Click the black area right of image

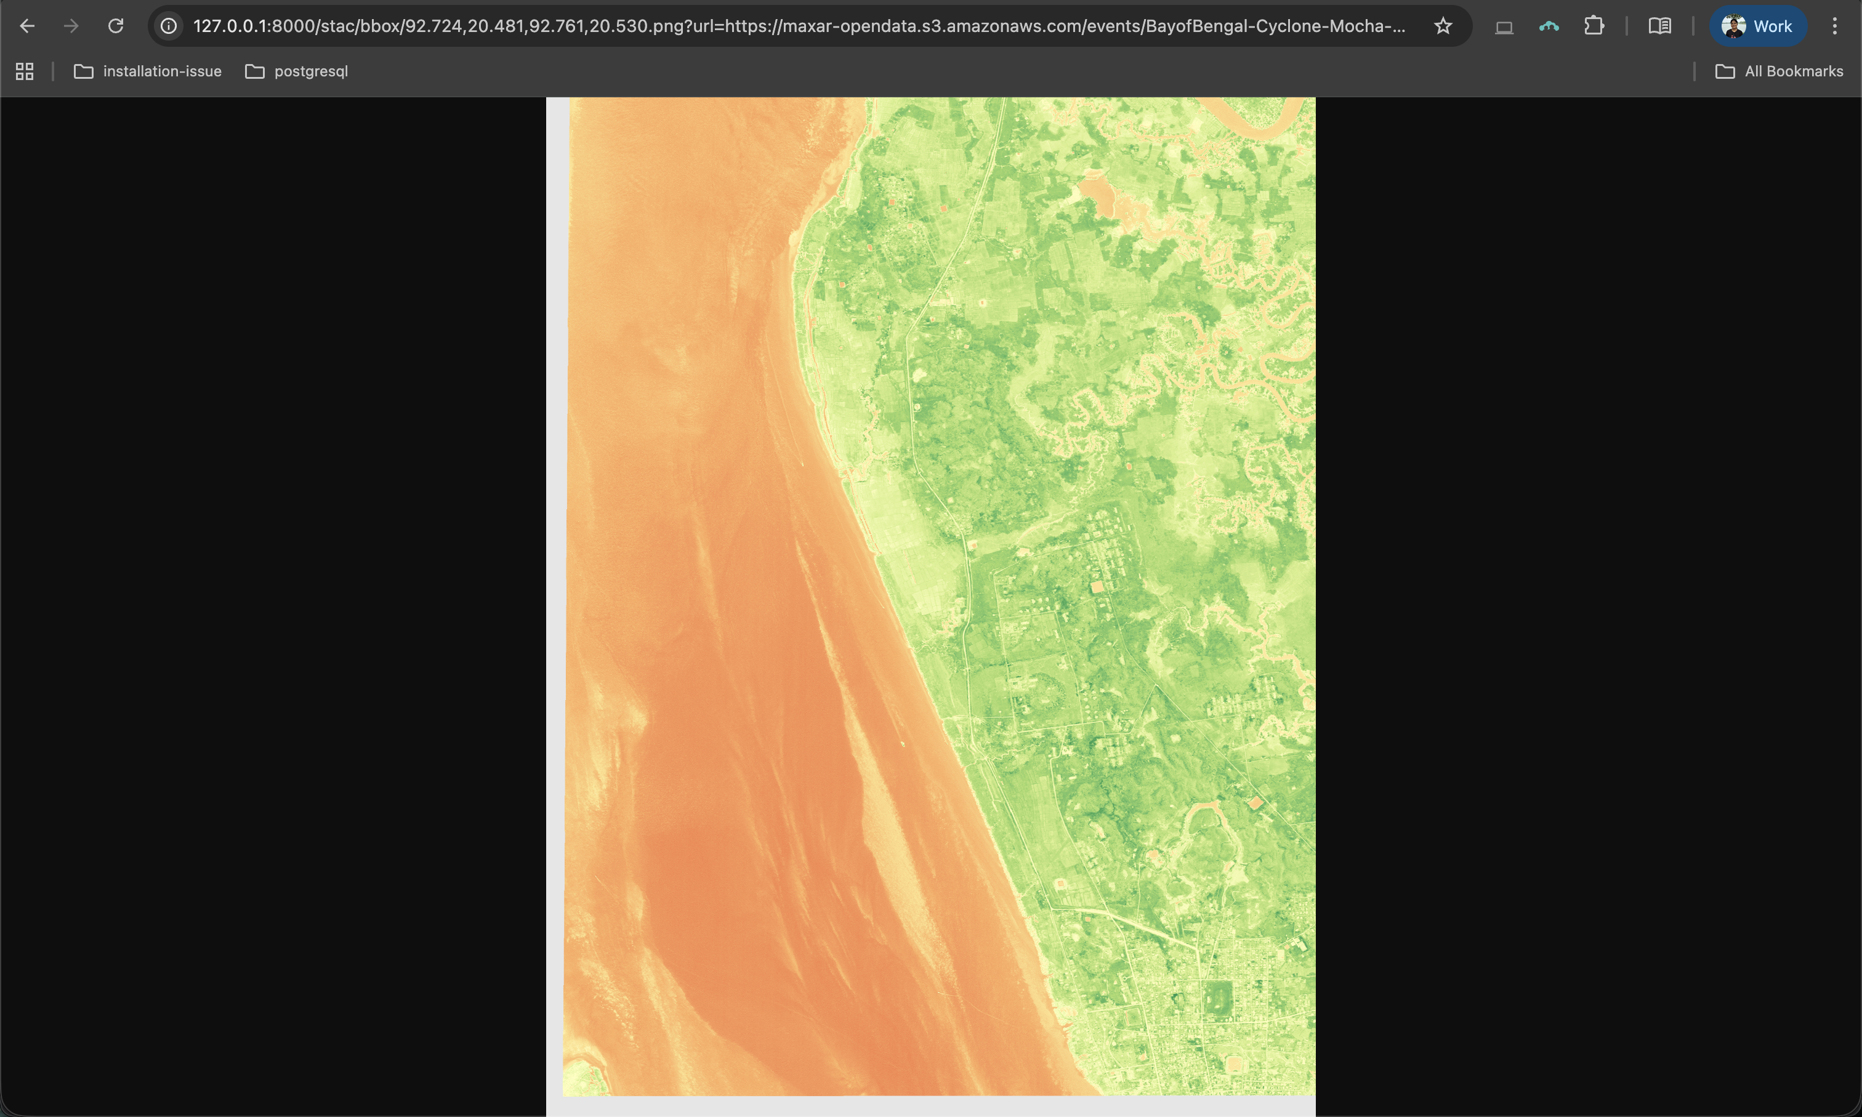click(x=1588, y=602)
